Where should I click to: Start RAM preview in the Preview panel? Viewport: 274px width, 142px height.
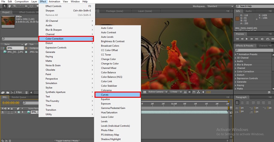coord(272,39)
